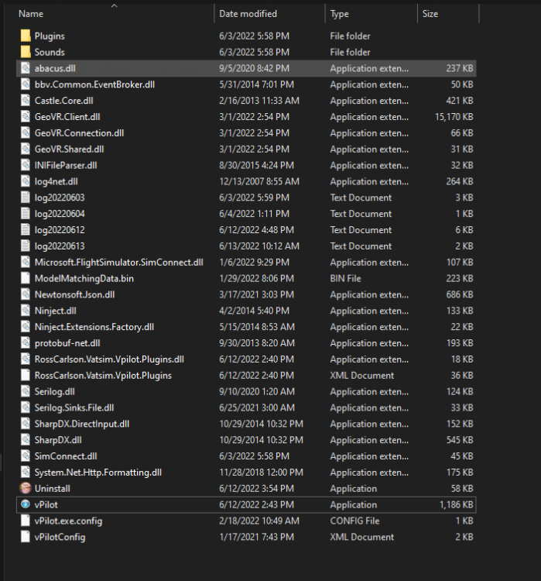Sort files by the Name column header

click(31, 14)
